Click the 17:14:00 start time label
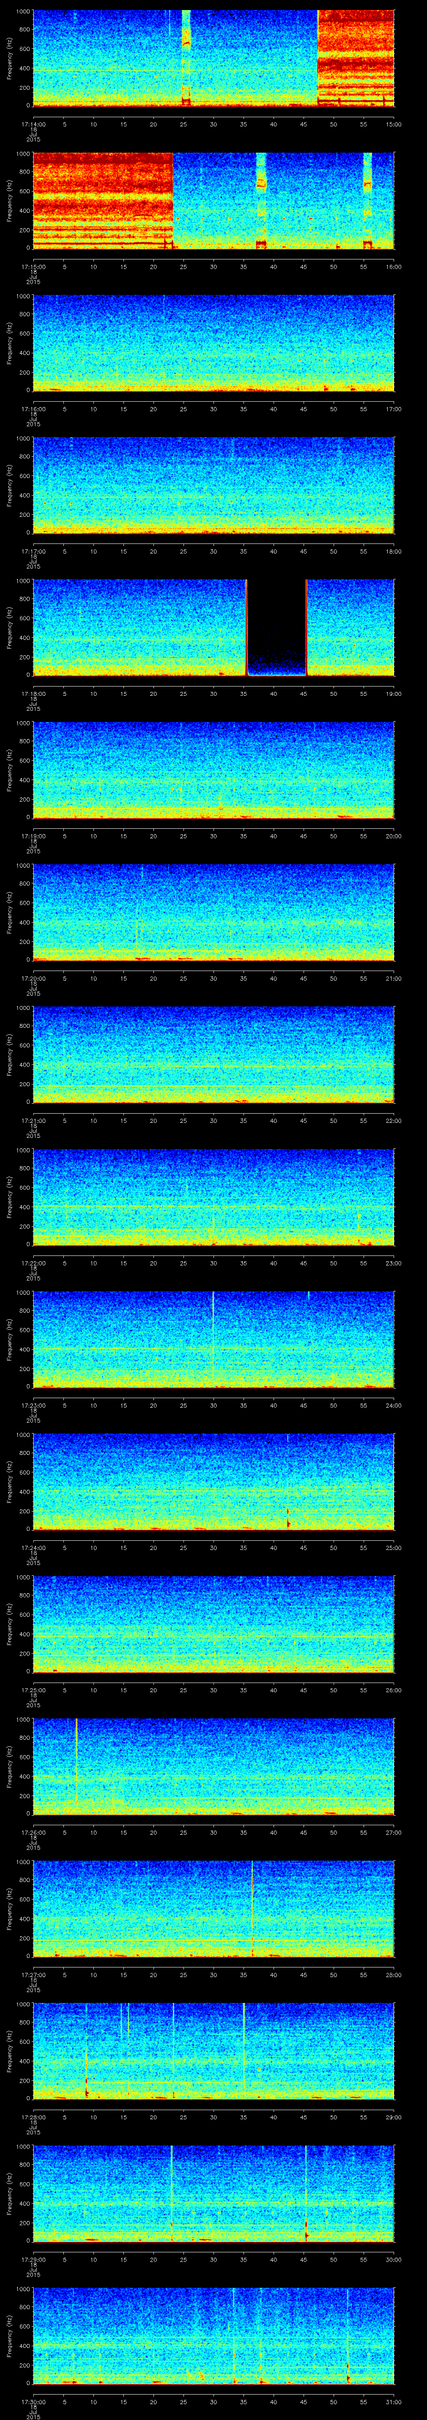 coord(33,124)
